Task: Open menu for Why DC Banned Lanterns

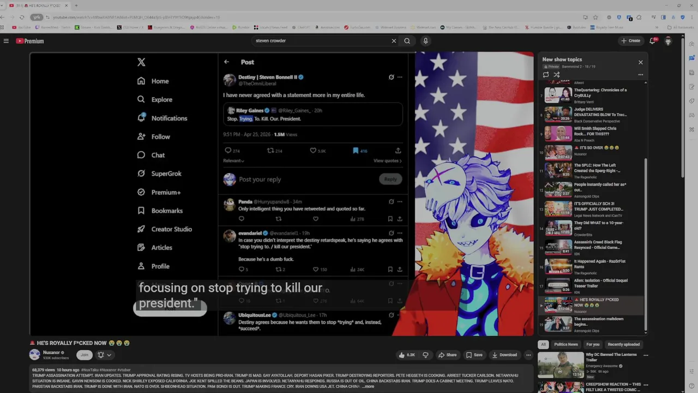Action: [646, 355]
